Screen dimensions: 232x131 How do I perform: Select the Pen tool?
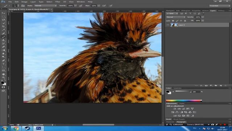point(3,60)
